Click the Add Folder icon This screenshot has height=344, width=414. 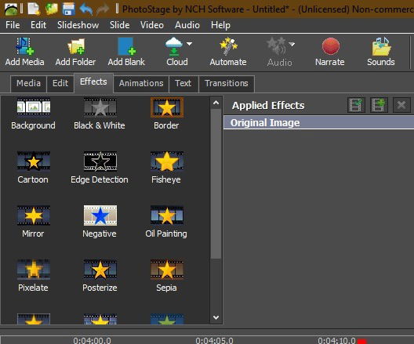[75, 52]
